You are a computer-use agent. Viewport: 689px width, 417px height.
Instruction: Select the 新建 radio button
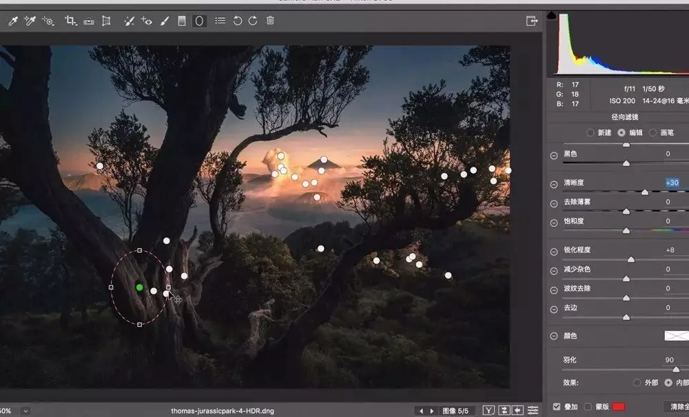590,132
